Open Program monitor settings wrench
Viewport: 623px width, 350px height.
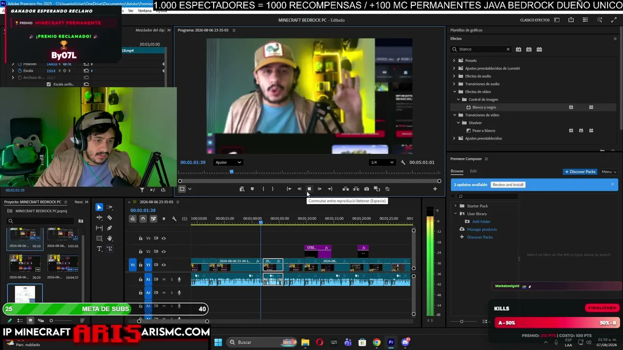pyautogui.click(x=403, y=162)
